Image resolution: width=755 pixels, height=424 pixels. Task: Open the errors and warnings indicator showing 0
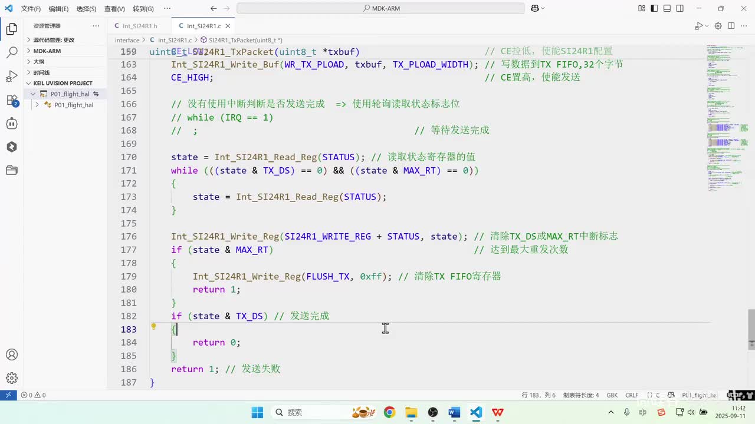coord(33,395)
